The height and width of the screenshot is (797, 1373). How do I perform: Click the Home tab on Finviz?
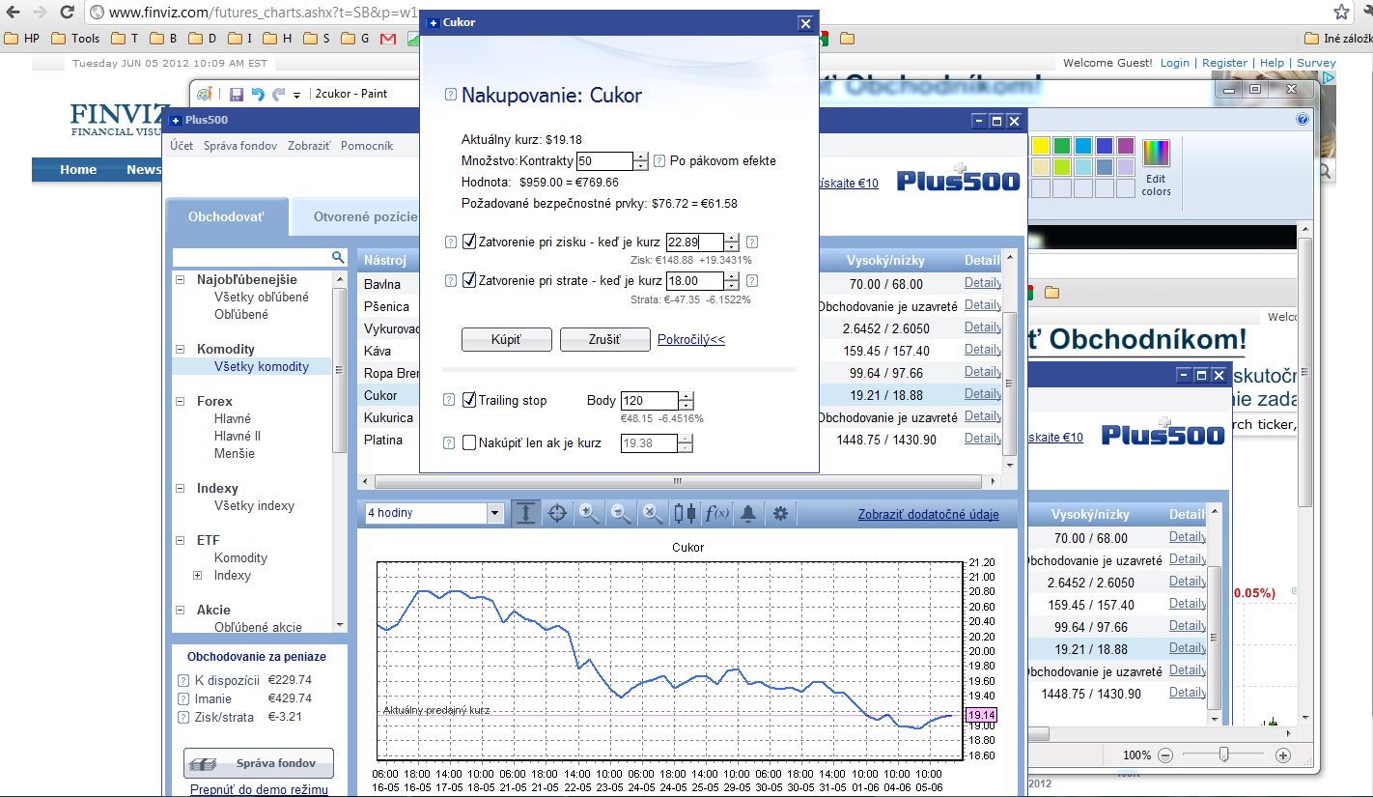[78, 170]
